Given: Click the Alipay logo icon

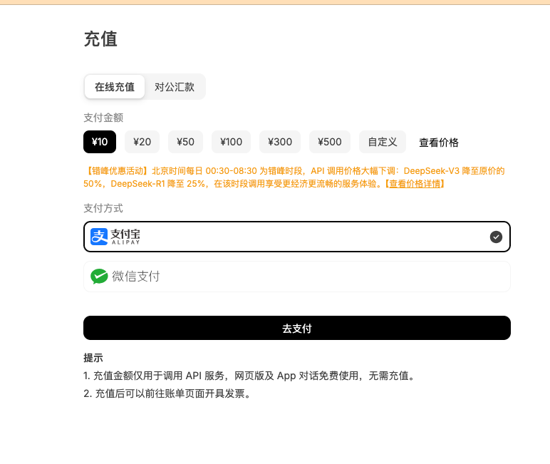Looking at the screenshot, I should [99, 237].
